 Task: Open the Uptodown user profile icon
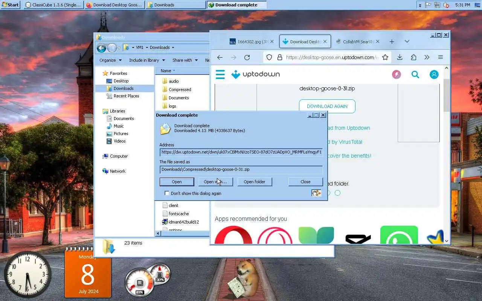pos(434,74)
